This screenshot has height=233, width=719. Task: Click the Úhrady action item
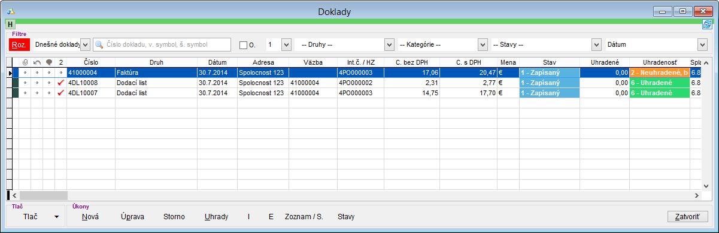[x=216, y=217]
